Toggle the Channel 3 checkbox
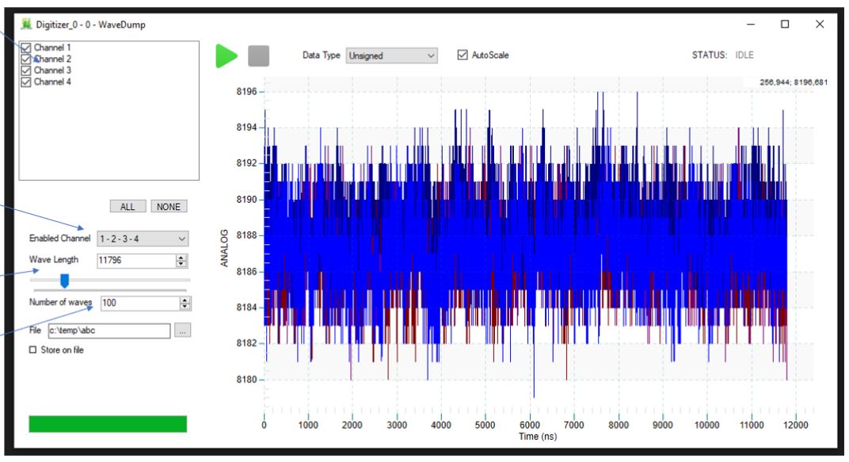The image size is (849, 462). point(26,71)
